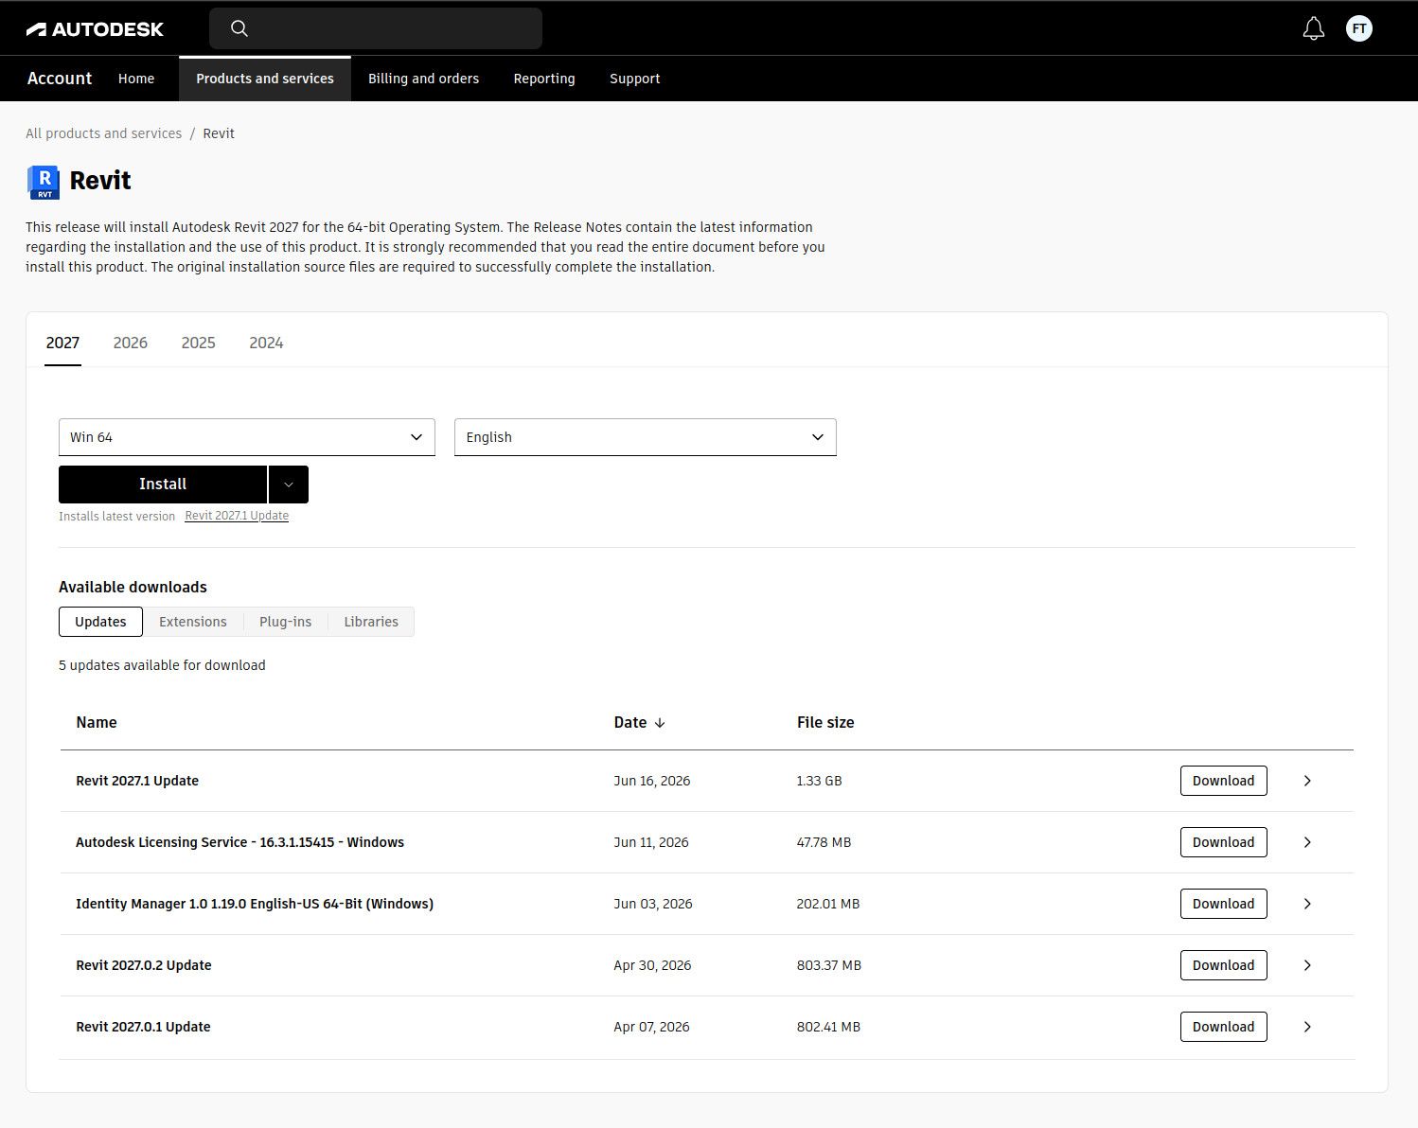Viewport: 1418px width, 1128px height.
Task: Click the 202.01 MB file size cell
Action: (x=828, y=904)
